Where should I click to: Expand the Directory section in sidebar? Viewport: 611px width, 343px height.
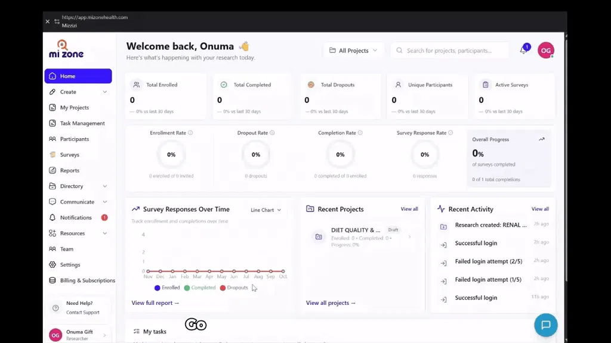78,186
